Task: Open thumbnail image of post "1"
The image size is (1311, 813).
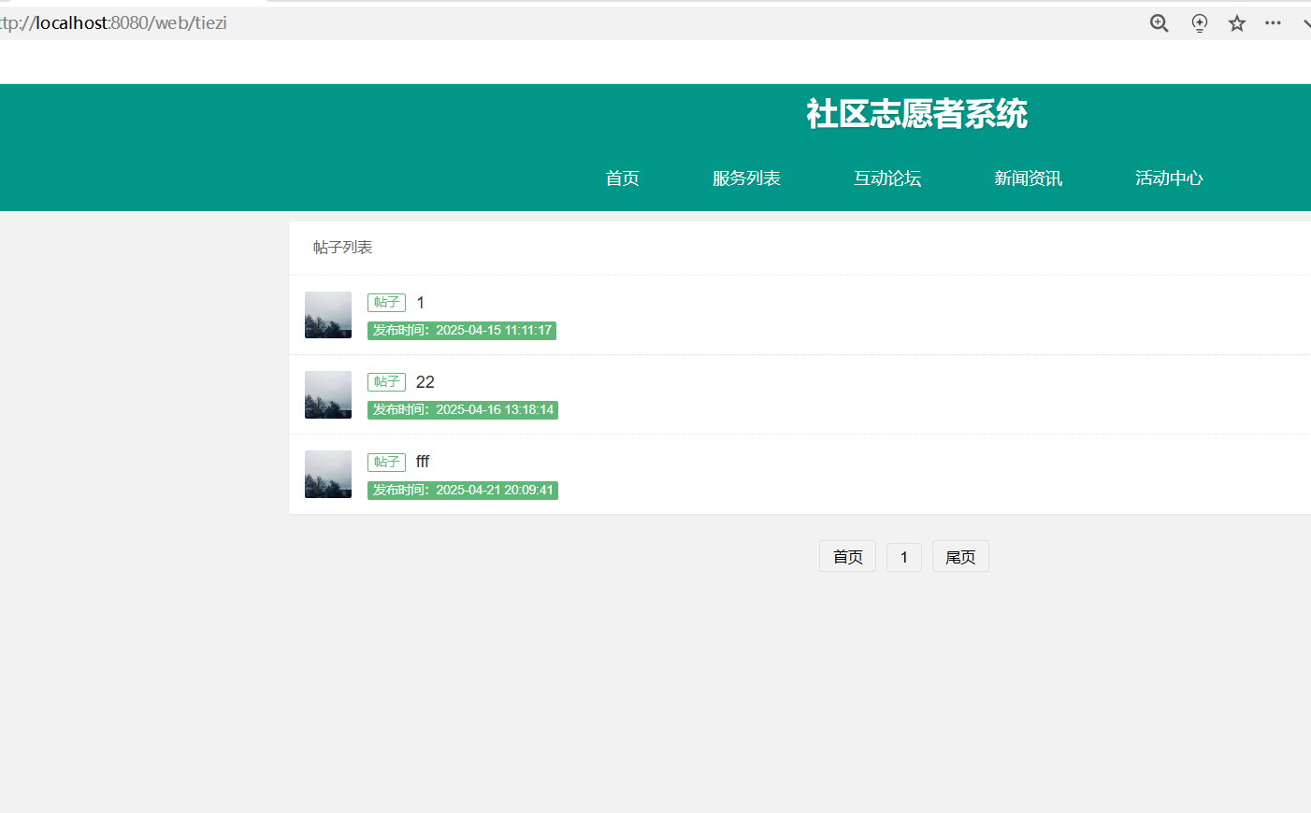Action: tap(328, 315)
